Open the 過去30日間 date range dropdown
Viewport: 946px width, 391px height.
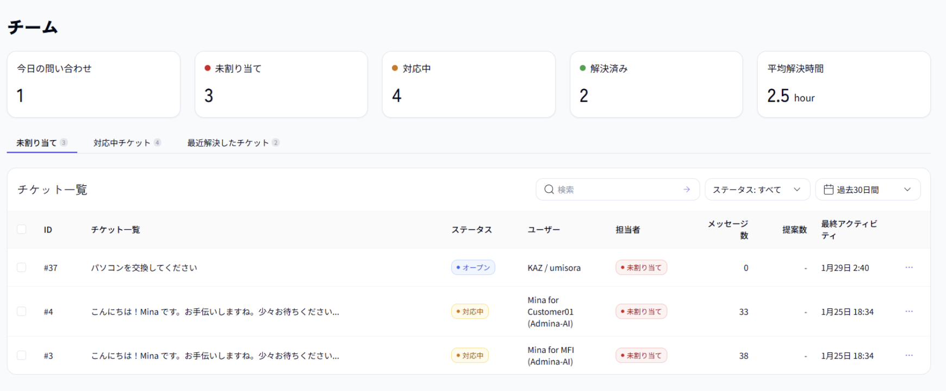(868, 190)
